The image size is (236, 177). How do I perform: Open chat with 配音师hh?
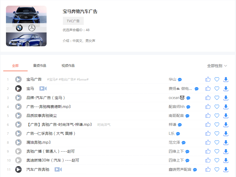point(188,107)
